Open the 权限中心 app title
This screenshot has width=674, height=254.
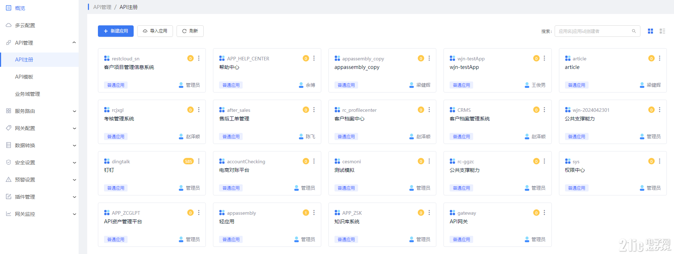(575, 170)
